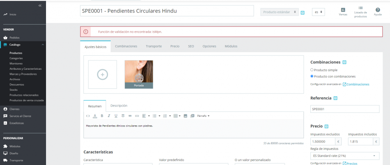Open Módulos section in sidebar
This screenshot has width=390, height=165.
pos(15,146)
